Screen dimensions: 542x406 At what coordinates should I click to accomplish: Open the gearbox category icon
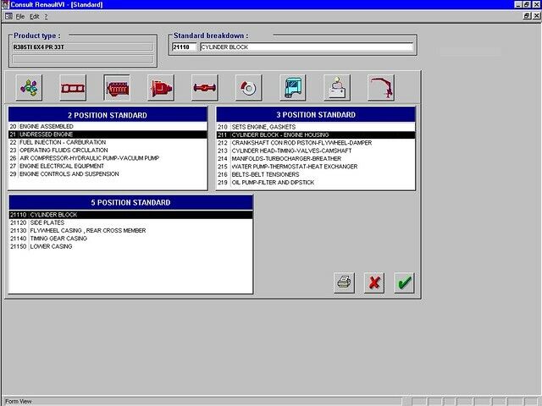(160, 87)
